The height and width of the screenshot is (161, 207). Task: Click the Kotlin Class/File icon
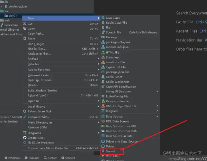click(103, 23)
